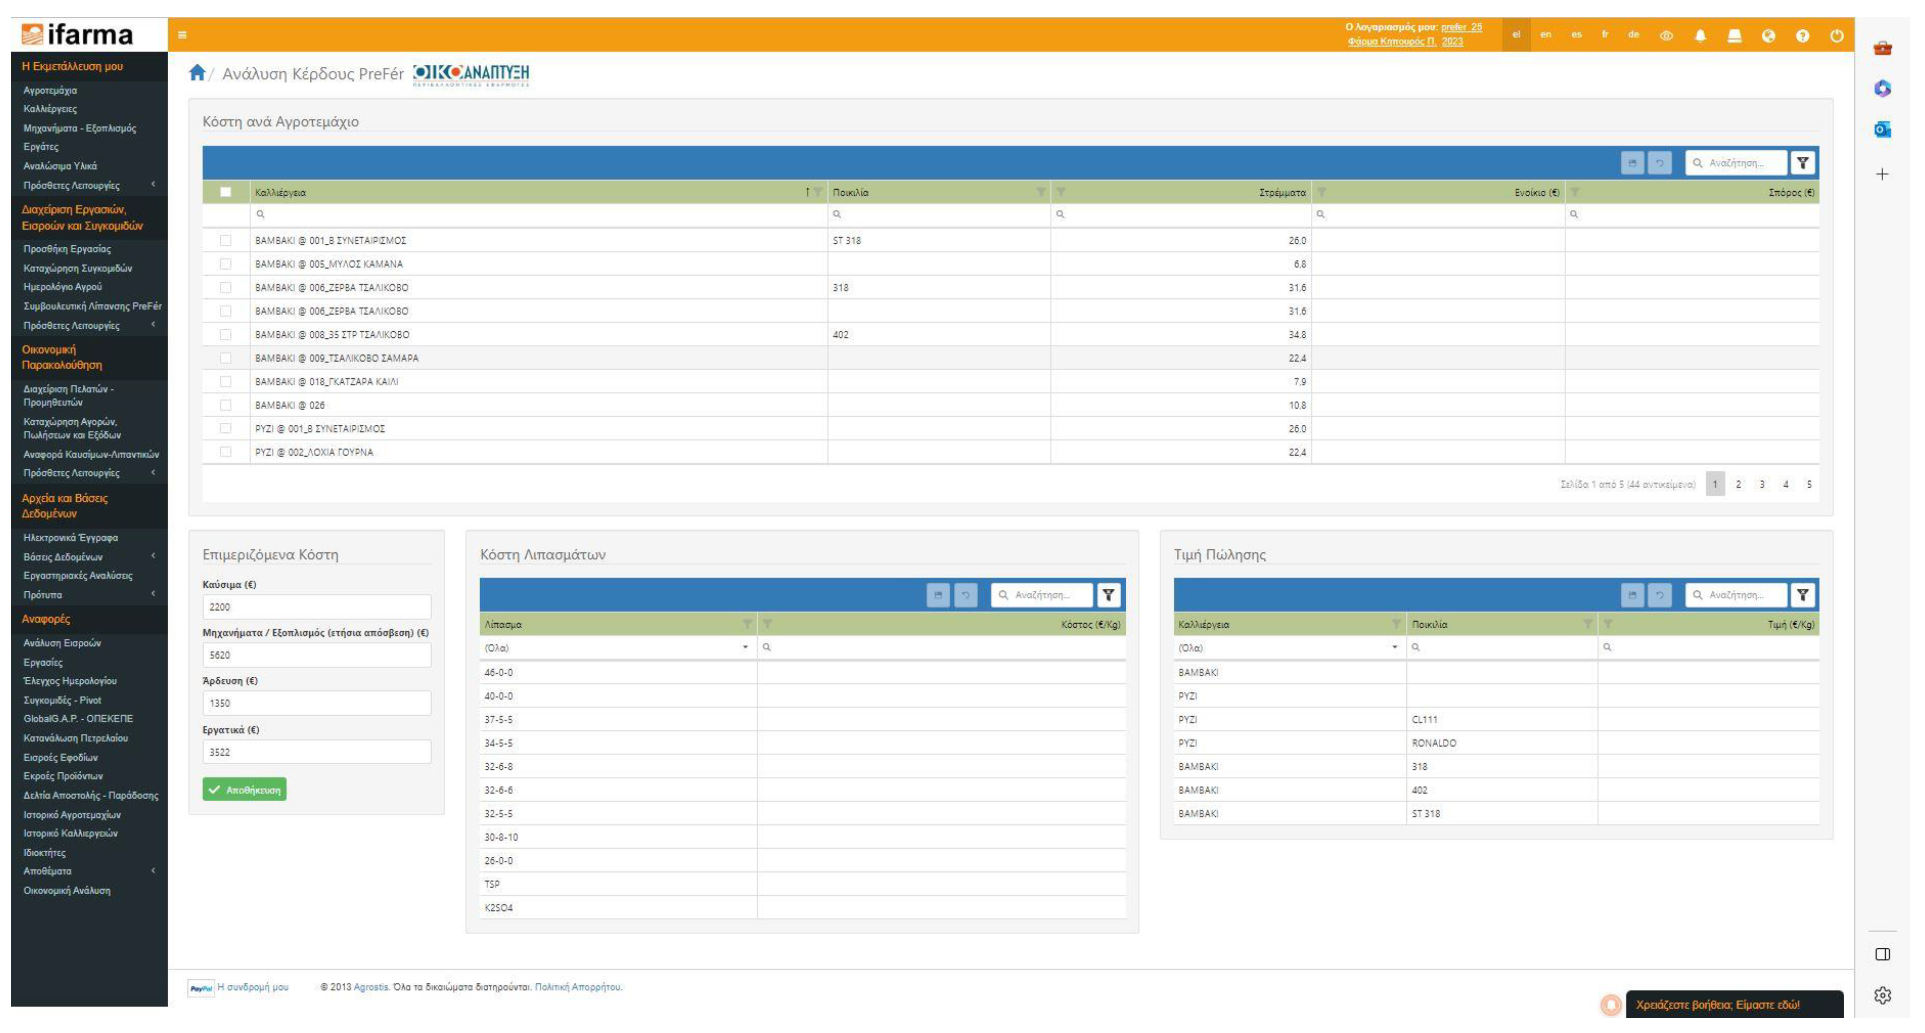Open the Λίπασμα filter dropdown
1925x1033 pixels.
(x=745, y=647)
